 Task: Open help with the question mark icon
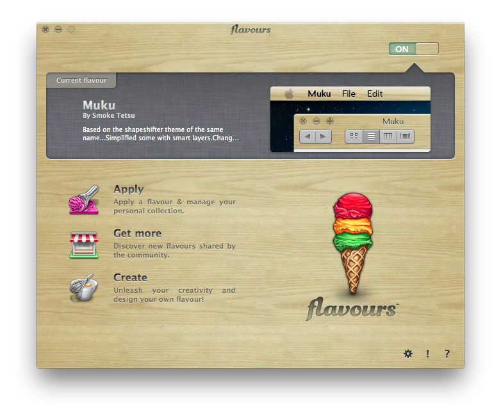[x=447, y=354]
